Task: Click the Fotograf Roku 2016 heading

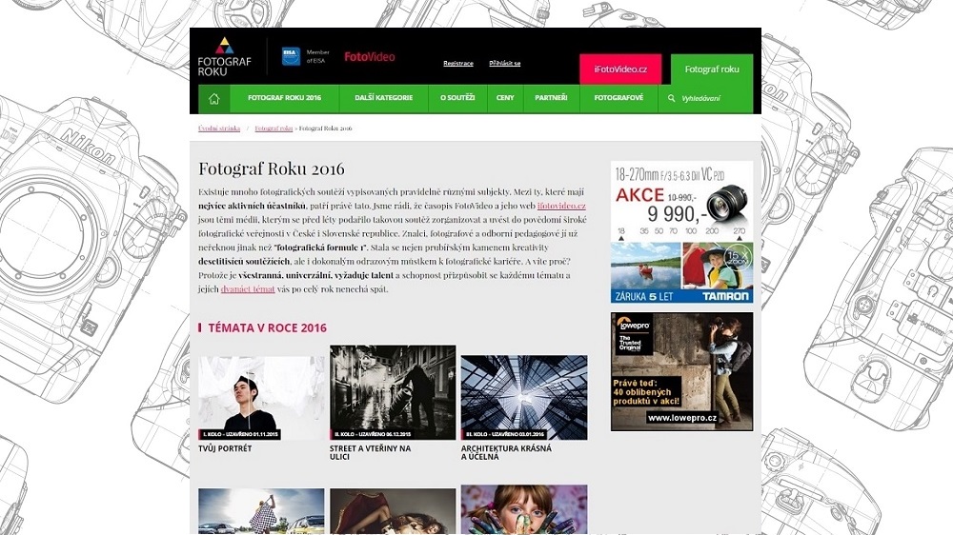Action: click(x=271, y=168)
